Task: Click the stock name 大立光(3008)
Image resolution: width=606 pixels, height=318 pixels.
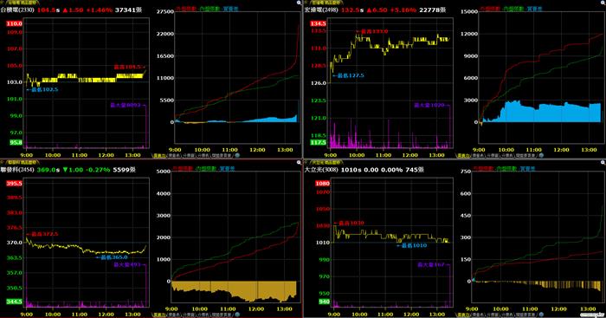Action: [321, 170]
